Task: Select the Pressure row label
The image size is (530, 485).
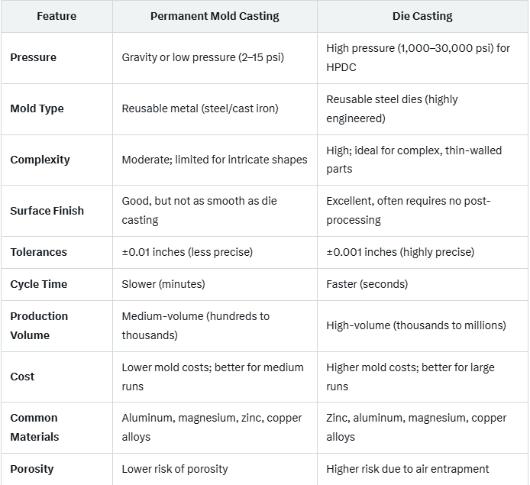Action: (34, 57)
